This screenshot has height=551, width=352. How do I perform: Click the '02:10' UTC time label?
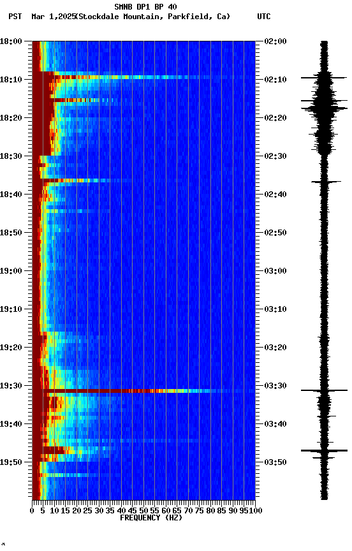click(x=275, y=80)
